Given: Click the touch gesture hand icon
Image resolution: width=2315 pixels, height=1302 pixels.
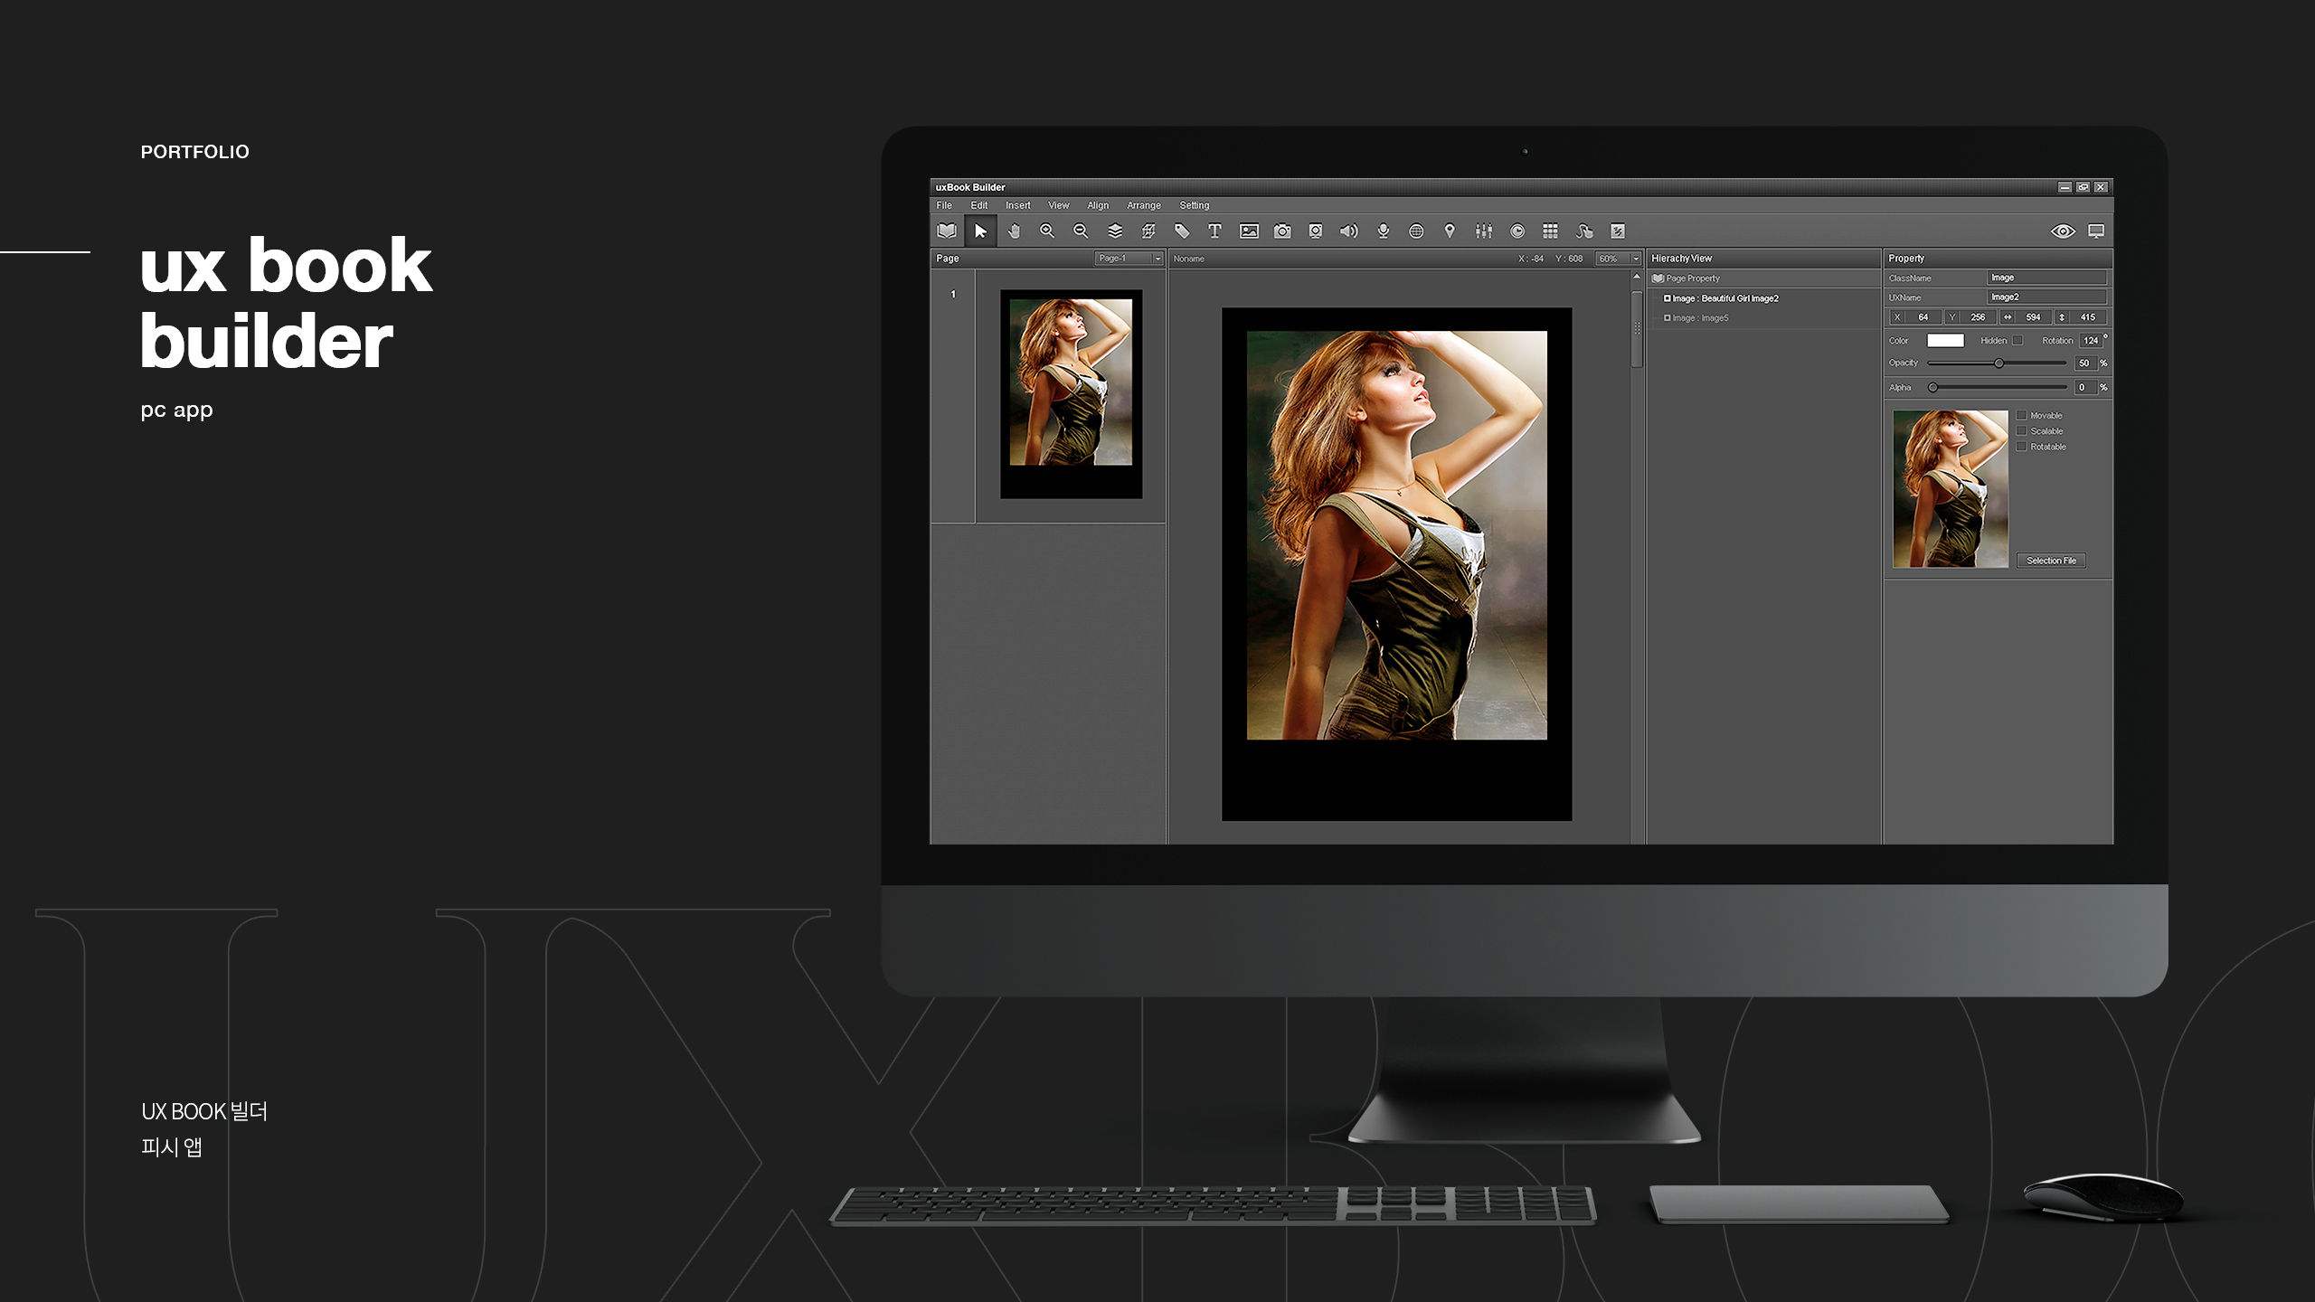Looking at the screenshot, I should tap(1583, 231).
